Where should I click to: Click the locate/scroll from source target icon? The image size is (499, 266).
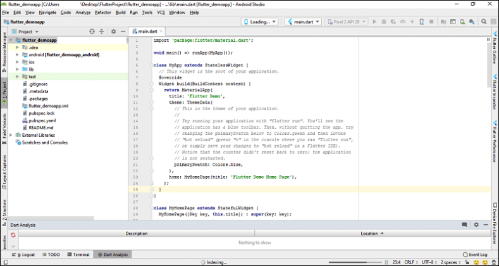92,31
